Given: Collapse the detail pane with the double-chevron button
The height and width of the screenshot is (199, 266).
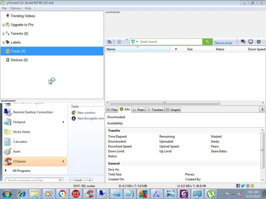Looking at the screenshot, I should [262, 109].
